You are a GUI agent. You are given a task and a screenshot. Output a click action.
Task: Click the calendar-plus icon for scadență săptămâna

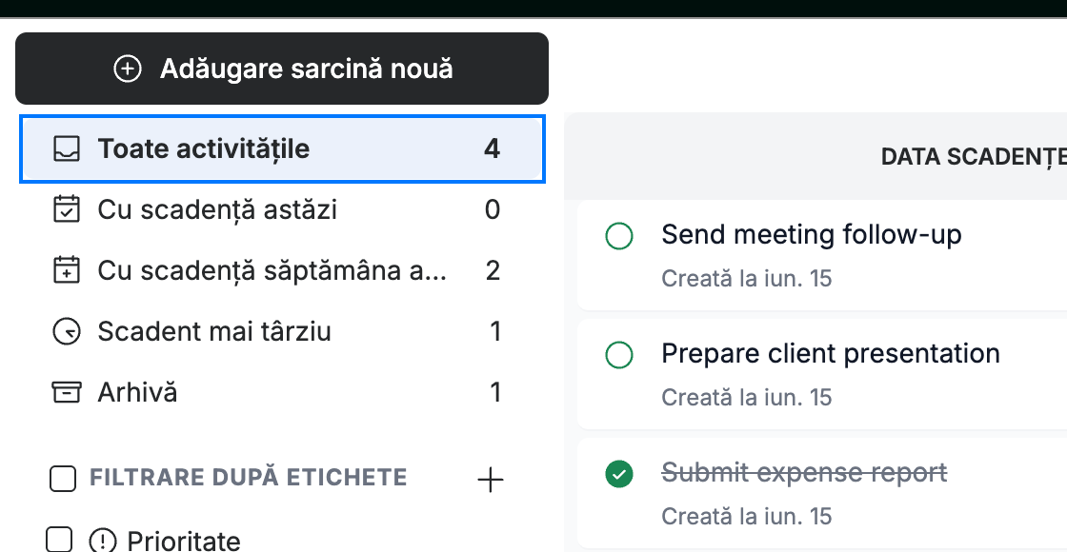67,270
